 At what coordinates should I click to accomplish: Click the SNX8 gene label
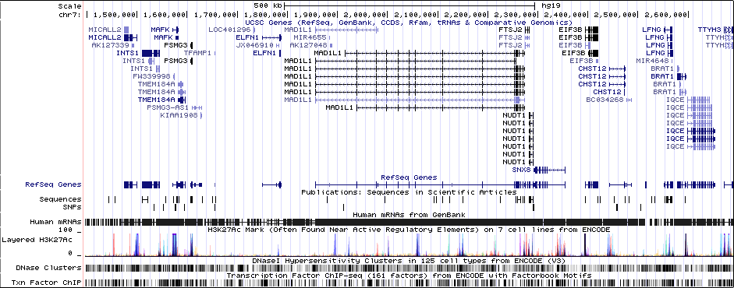tap(522, 170)
